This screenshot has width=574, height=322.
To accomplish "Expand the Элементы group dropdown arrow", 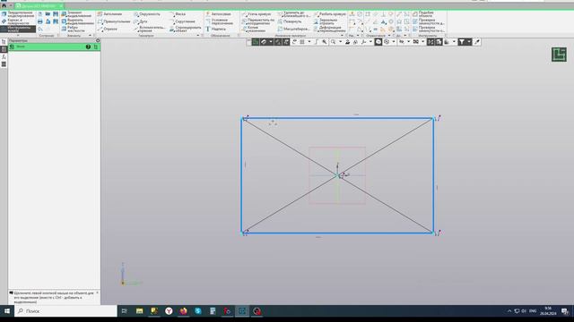I will pos(90,36).
